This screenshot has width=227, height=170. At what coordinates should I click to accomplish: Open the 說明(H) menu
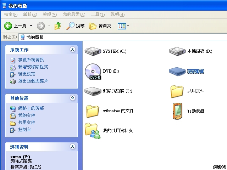point(117,15)
